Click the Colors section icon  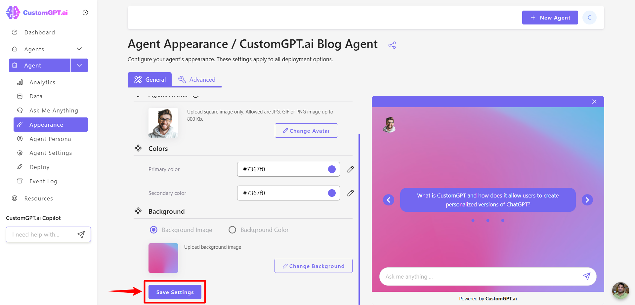pyautogui.click(x=138, y=148)
